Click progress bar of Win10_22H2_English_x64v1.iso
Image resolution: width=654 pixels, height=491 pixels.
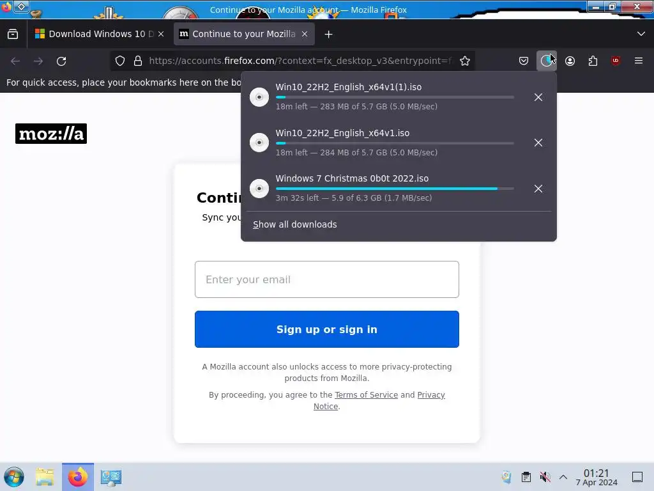395,143
